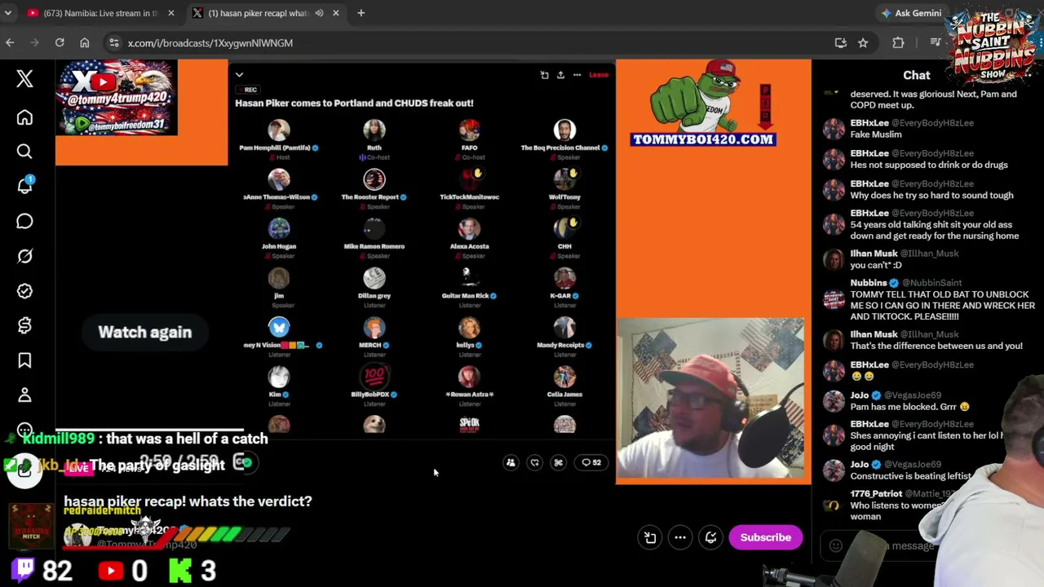Click the Chat panel heading
Viewport: 1044px width, 587px height.
(x=917, y=75)
